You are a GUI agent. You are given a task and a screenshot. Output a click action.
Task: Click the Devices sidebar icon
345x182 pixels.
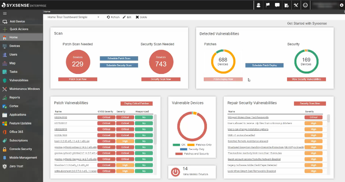(x=4, y=46)
